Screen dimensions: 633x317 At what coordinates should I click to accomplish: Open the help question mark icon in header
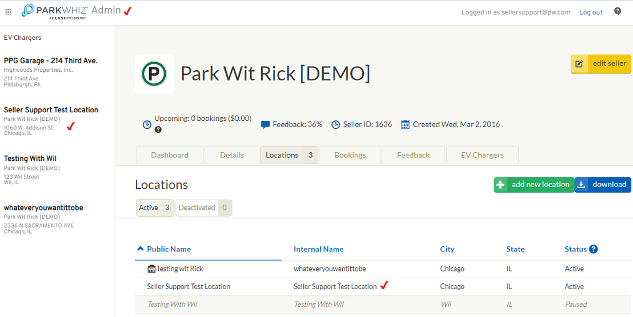618,11
